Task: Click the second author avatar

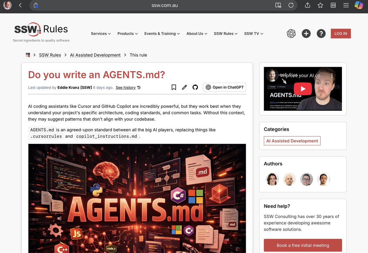Action: [x=289, y=179]
